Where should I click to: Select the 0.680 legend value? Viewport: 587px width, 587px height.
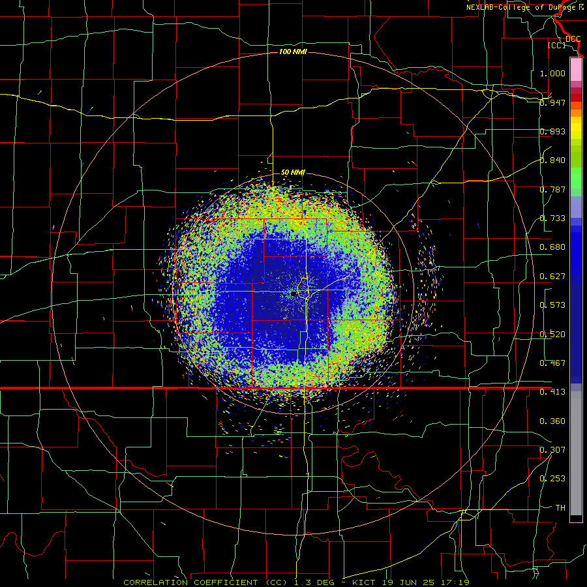pyautogui.click(x=552, y=247)
